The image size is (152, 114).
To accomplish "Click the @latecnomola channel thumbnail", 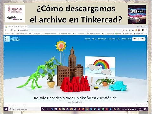I will point(137,14).
